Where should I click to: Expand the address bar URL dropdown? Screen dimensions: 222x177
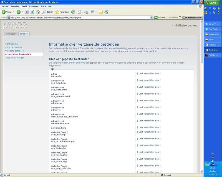click(x=152, y=17)
